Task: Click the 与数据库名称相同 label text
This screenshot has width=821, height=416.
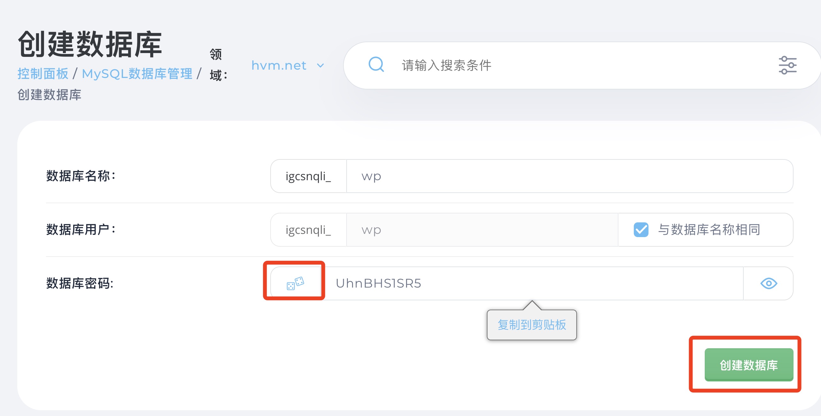Action: click(x=709, y=230)
